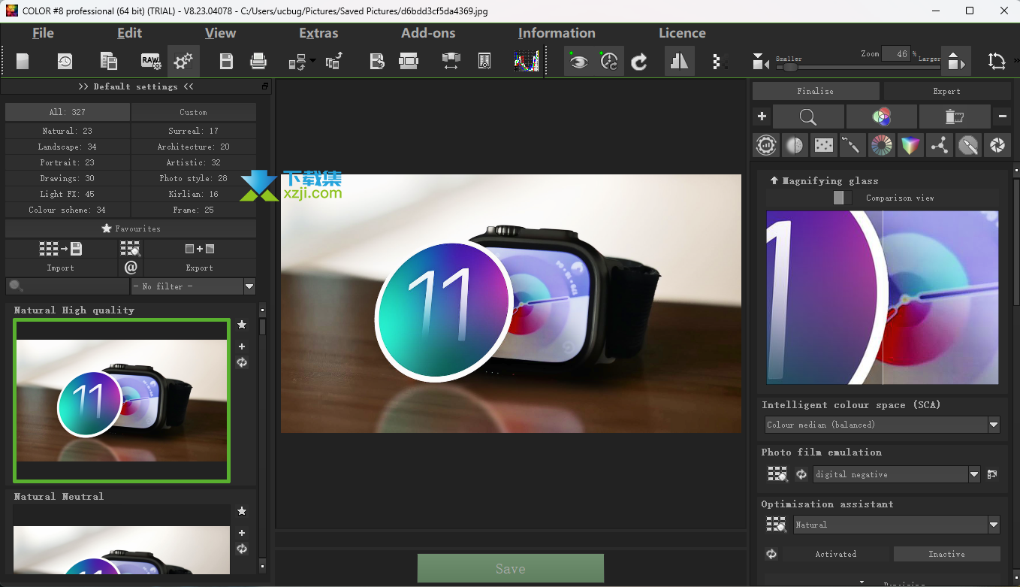Click the RAW settings toolbar icon

150,62
